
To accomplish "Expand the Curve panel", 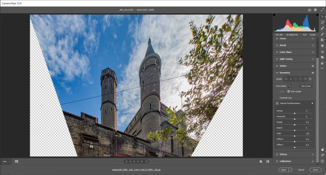I will [283, 38].
